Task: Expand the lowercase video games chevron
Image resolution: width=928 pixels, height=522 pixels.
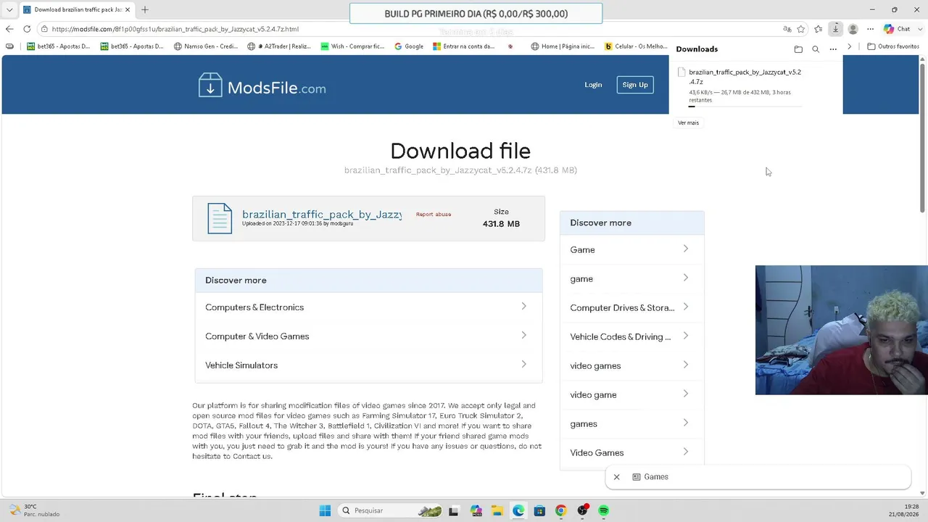Action: pos(685,365)
